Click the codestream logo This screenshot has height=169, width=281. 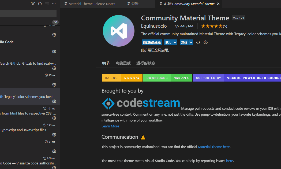(x=141, y=104)
